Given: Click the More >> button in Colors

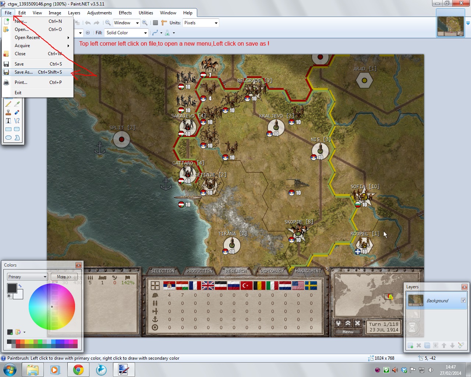Looking at the screenshot, I should point(64,277).
